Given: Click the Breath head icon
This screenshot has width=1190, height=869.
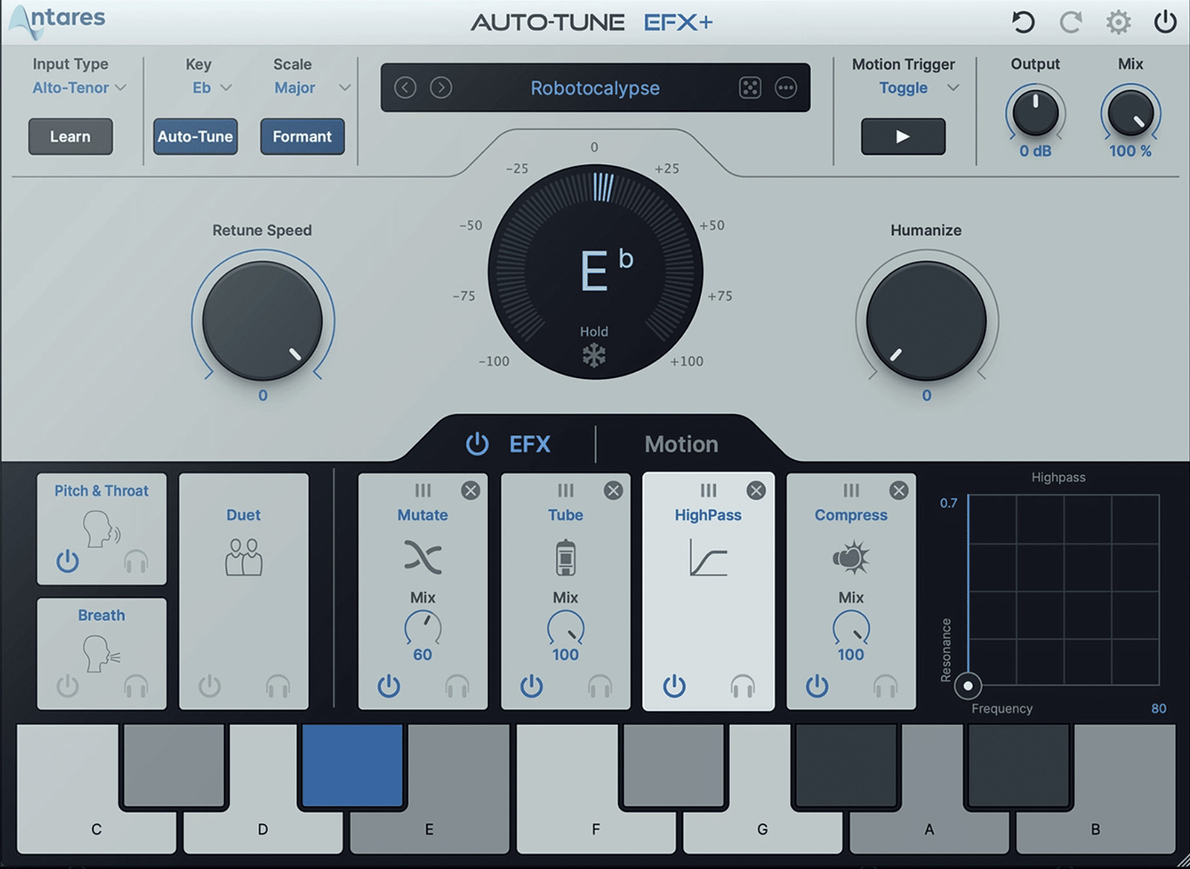Looking at the screenshot, I should point(101,654).
